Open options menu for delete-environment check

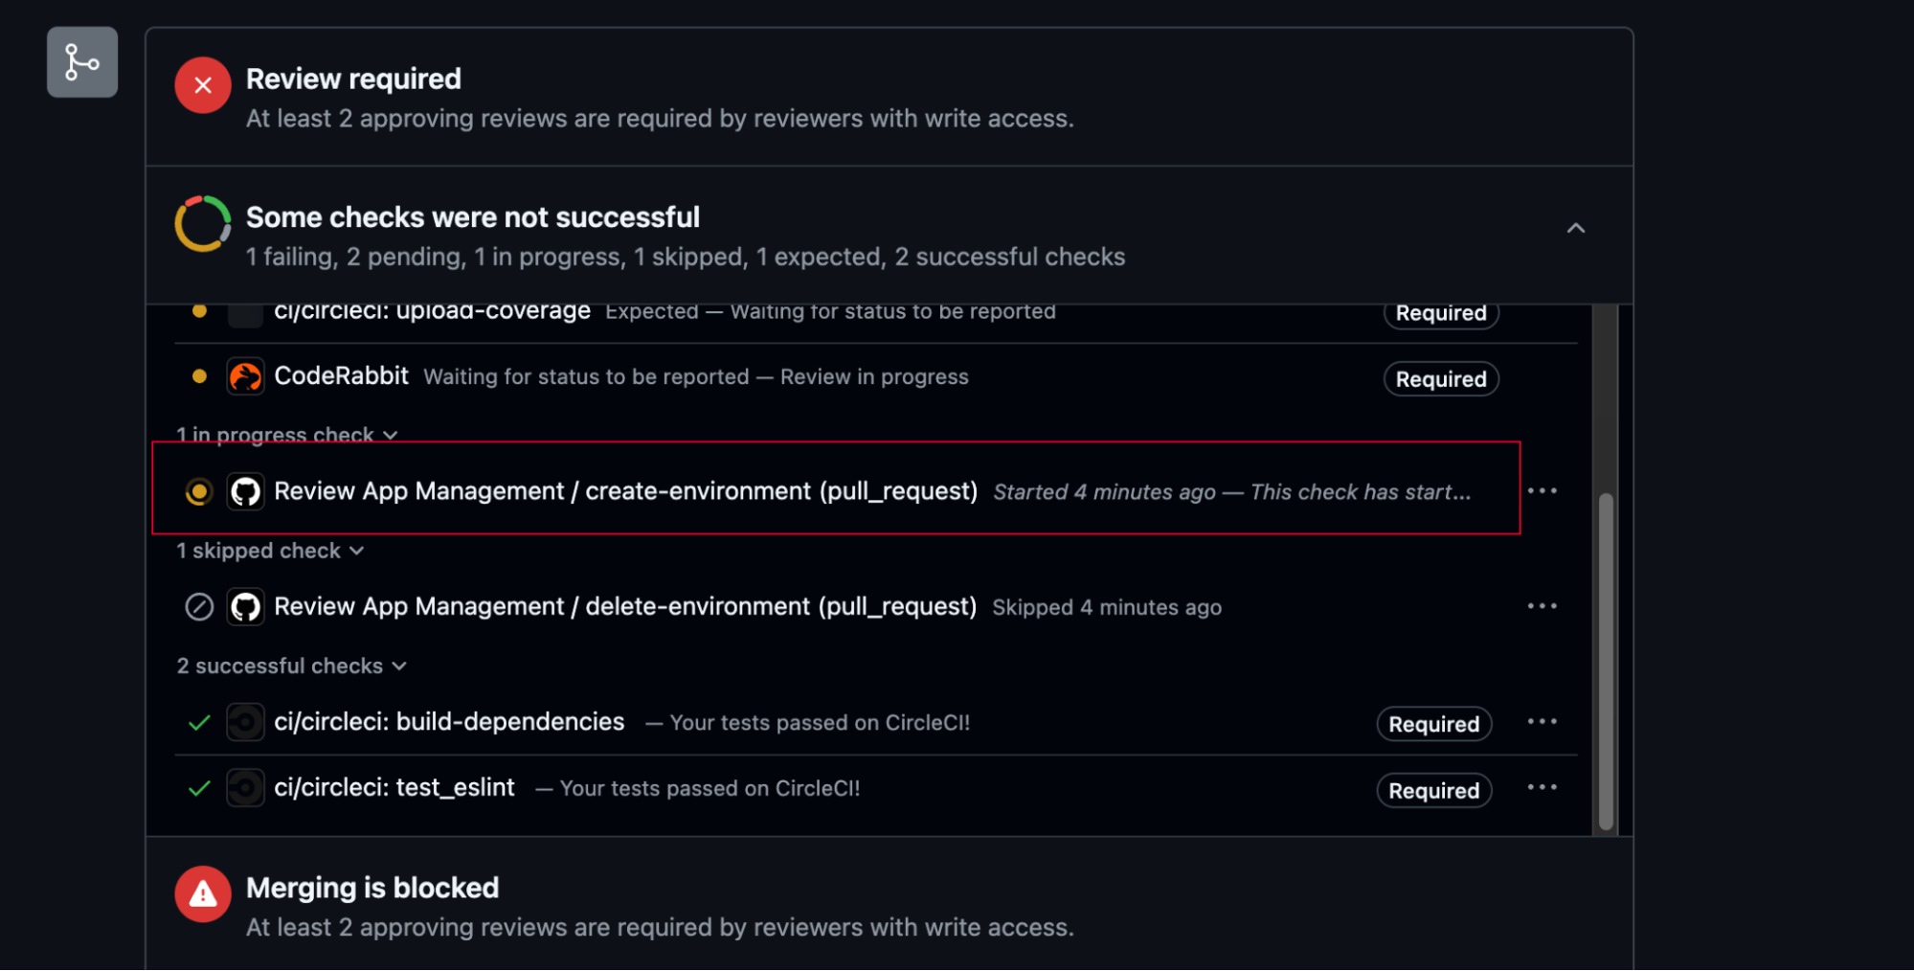[x=1542, y=606]
